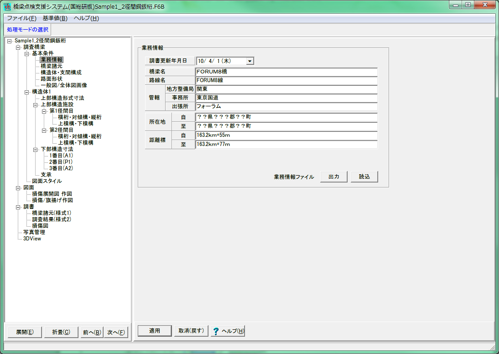This screenshot has height=354, width=499.
Task: Select 構造体・支間構成 tree item
Action: [x=61, y=72]
